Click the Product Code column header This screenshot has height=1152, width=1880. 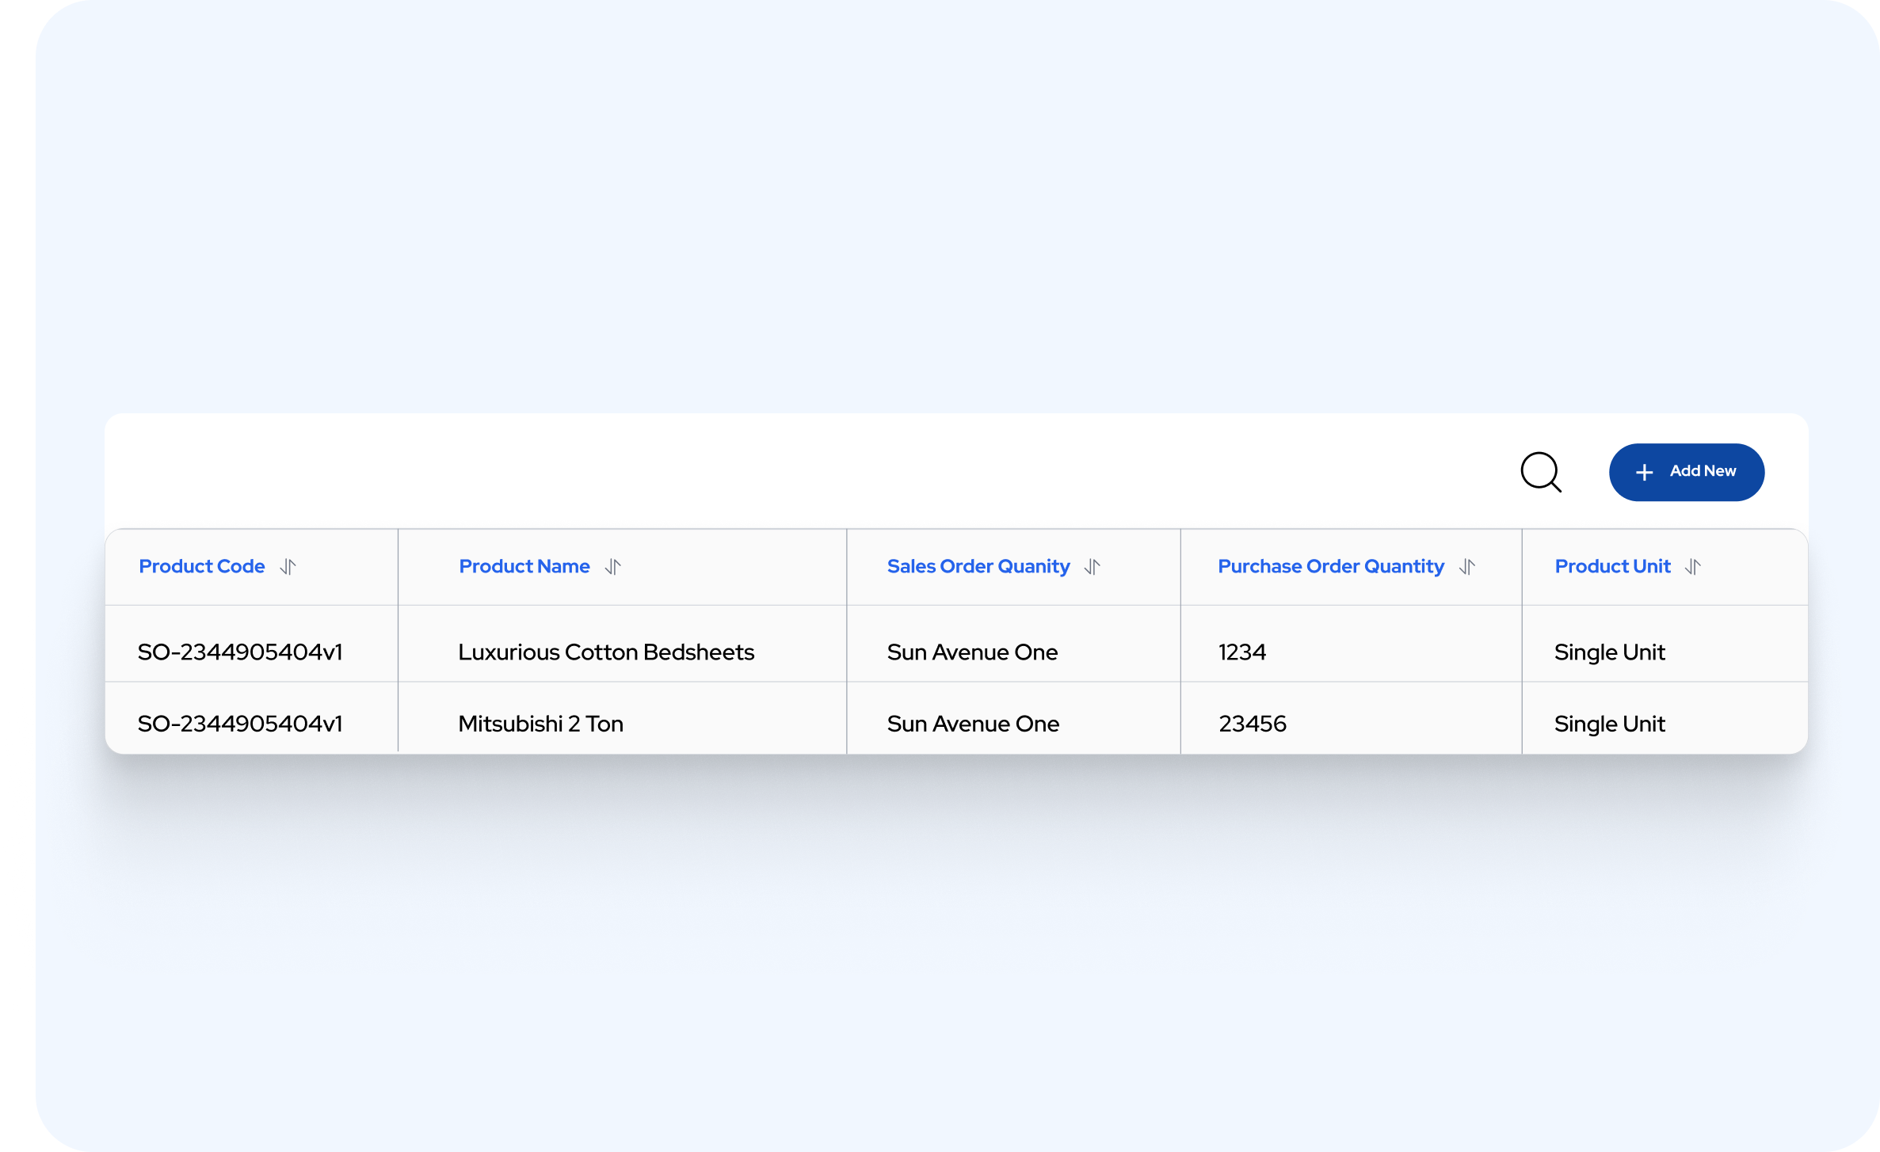(201, 567)
